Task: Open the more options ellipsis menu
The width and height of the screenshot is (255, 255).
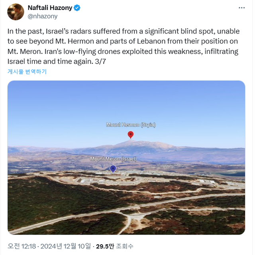Action: tap(241, 8)
